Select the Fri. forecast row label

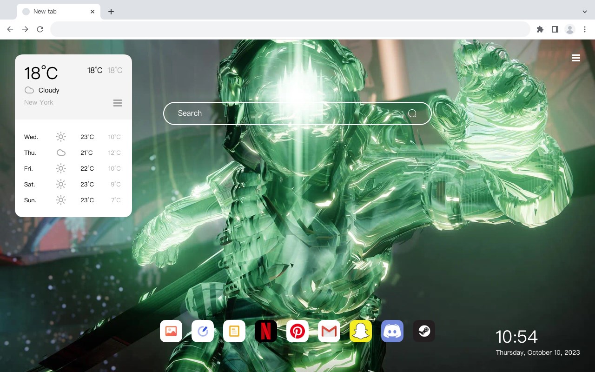[28, 168]
